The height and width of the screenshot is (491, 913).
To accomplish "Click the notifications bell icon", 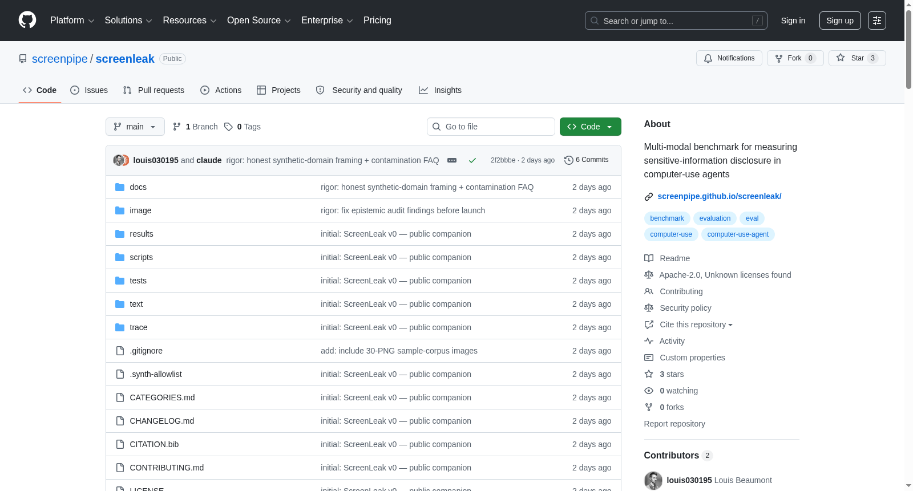I will coord(708,58).
